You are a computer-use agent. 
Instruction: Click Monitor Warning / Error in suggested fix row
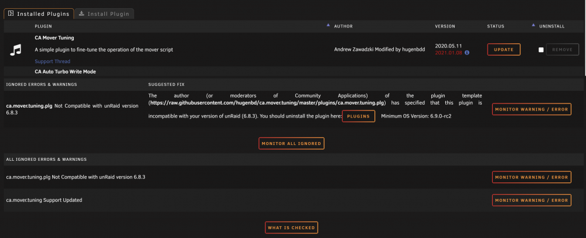(x=532, y=109)
